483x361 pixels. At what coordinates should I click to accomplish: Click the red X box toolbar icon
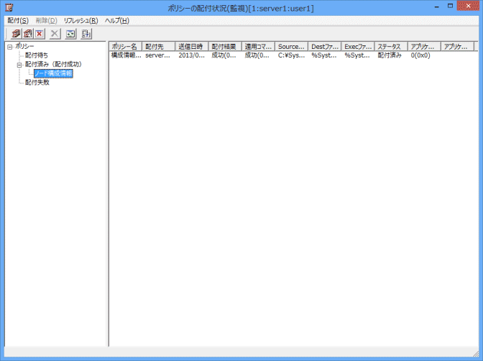[x=40, y=34]
